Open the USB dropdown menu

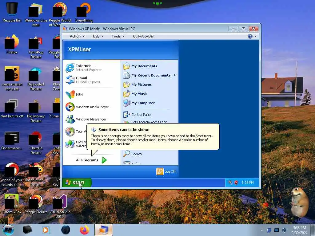coord(98,36)
